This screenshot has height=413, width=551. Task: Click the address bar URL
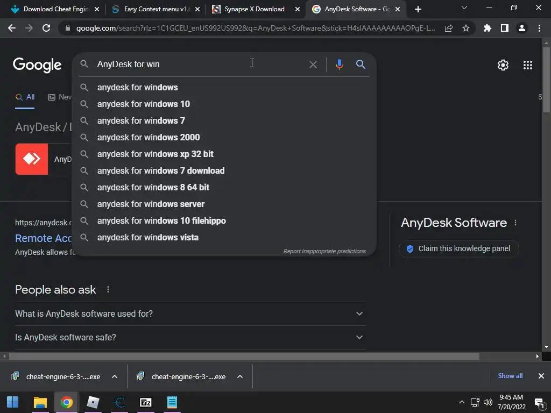[x=256, y=28]
